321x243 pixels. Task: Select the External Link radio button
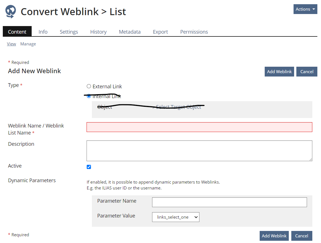pyautogui.click(x=89, y=86)
